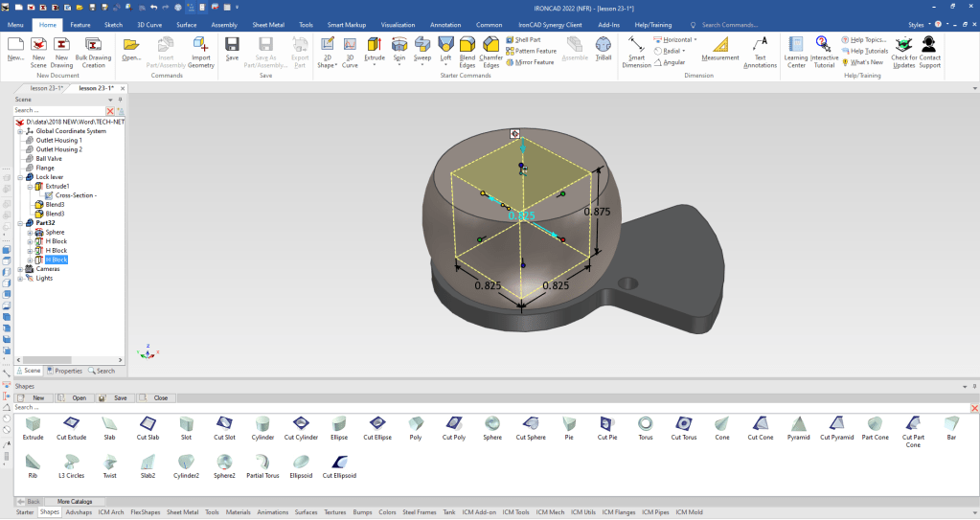Screen dimensions: 980x520
Task: Collapse the Extrude1 tree node
Action: point(30,186)
